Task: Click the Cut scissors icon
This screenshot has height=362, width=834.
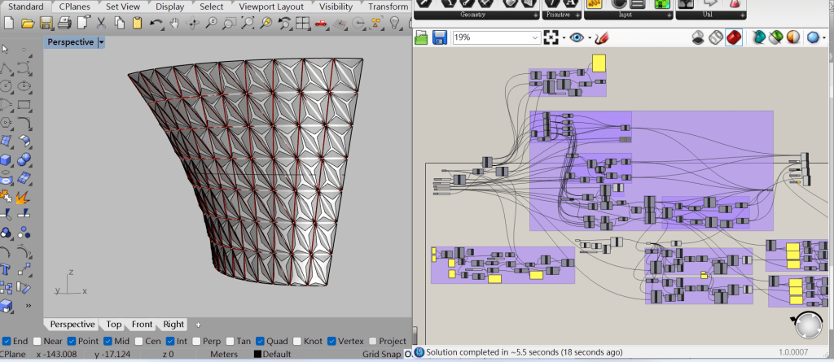Action: point(101,23)
